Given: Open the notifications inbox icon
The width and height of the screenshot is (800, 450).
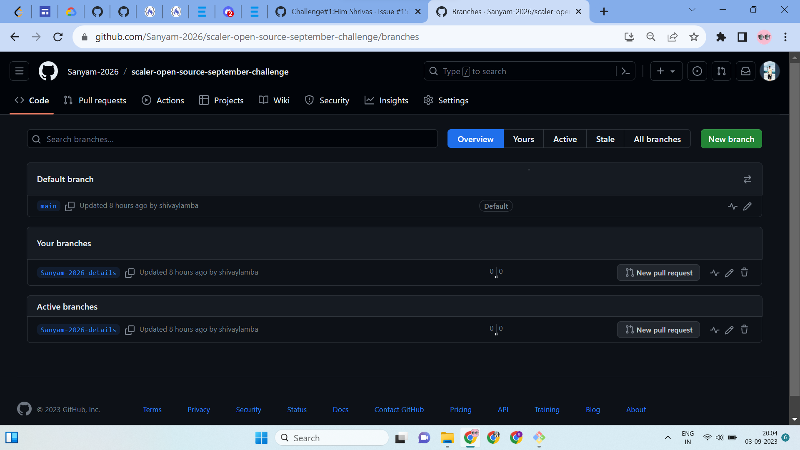Looking at the screenshot, I should click(745, 71).
